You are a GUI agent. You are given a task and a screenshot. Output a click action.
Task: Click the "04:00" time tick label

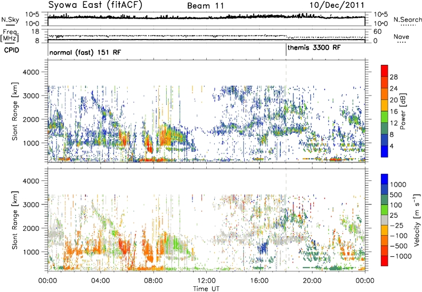[x=100, y=281]
